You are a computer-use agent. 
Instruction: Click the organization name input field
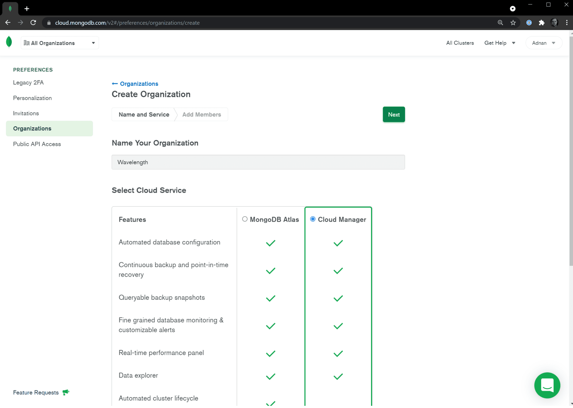pyautogui.click(x=258, y=162)
